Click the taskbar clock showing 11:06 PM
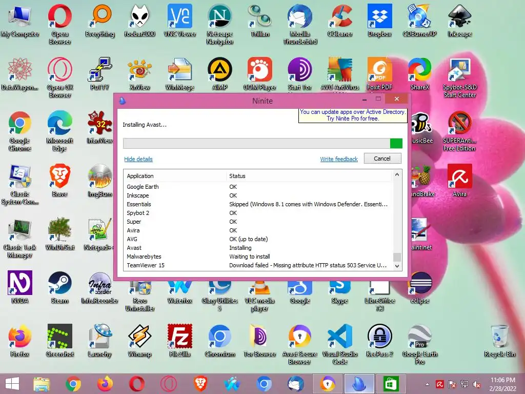 [502, 384]
